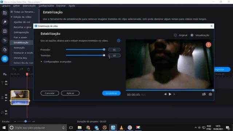
Task: Click the blue Estabilizar button
Action: pyautogui.click(x=111, y=93)
